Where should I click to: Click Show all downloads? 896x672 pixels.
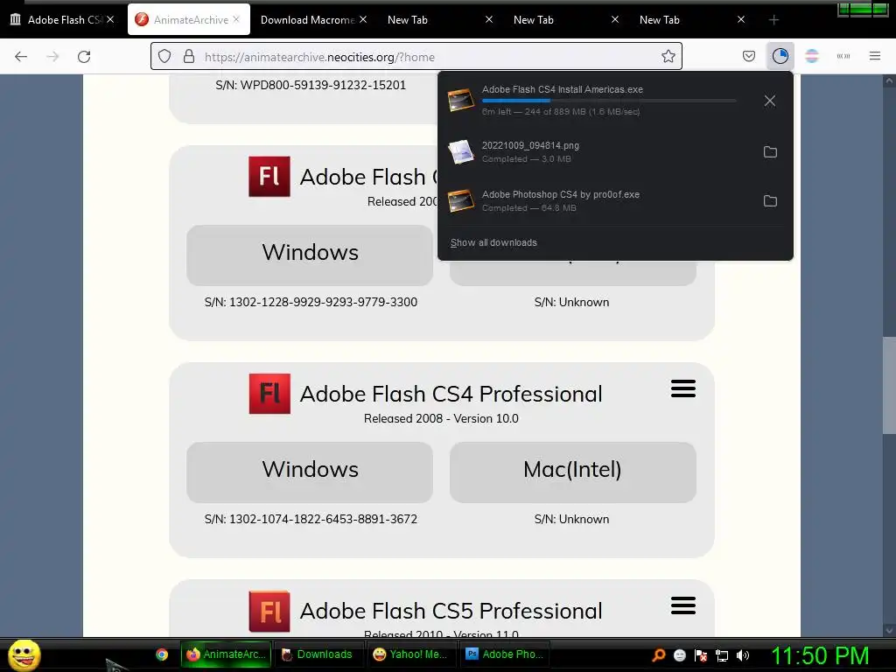[493, 243]
